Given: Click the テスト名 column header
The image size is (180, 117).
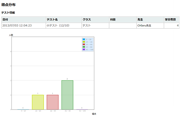Looking at the screenshot, I should click(52, 20).
